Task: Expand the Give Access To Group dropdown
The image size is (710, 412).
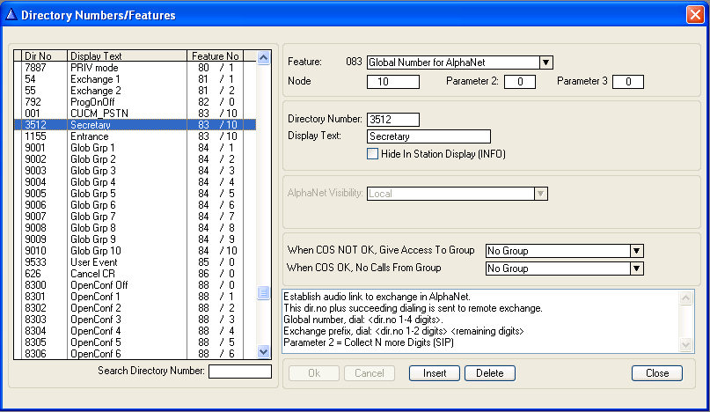Action: tap(636, 251)
